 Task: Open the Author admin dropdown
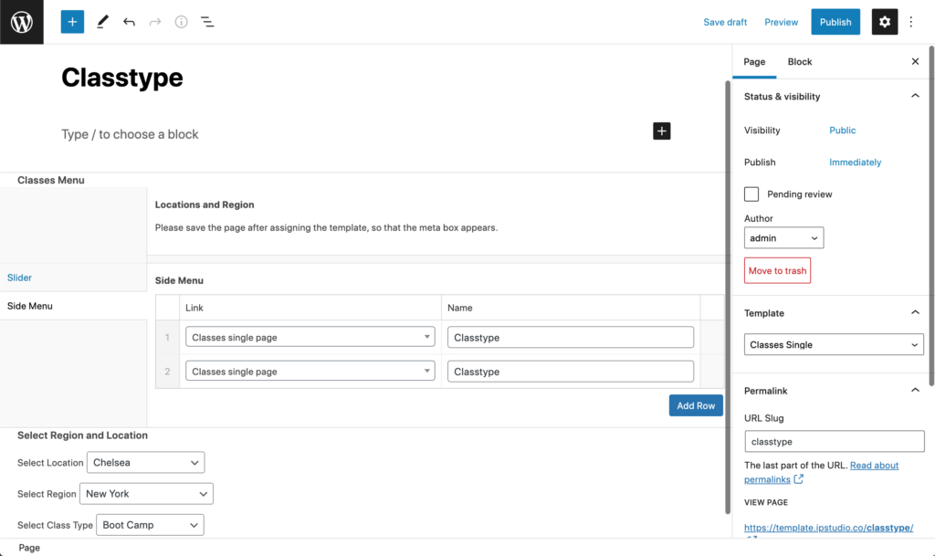click(783, 237)
